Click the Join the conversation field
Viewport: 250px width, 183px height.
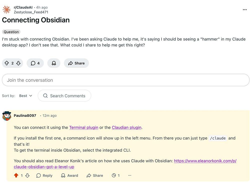click(125, 80)
